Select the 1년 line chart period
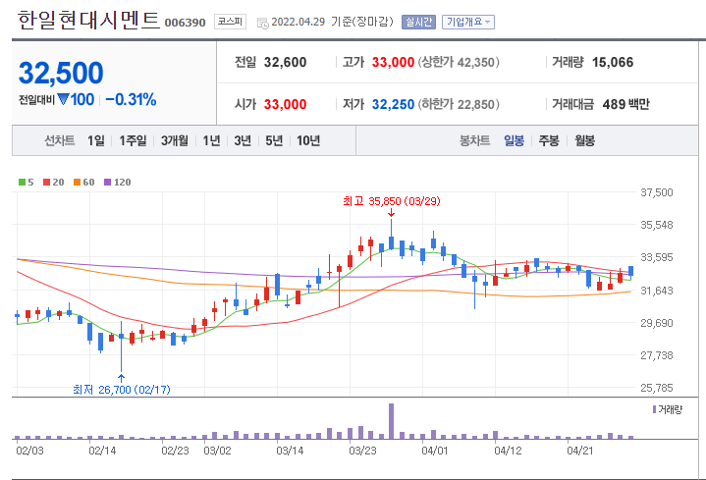 pos(211,141)
